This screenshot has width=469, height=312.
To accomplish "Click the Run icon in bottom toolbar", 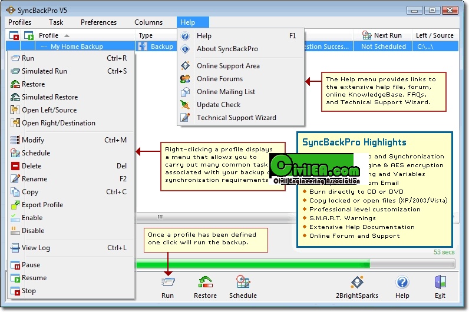I will click(168, 282).
